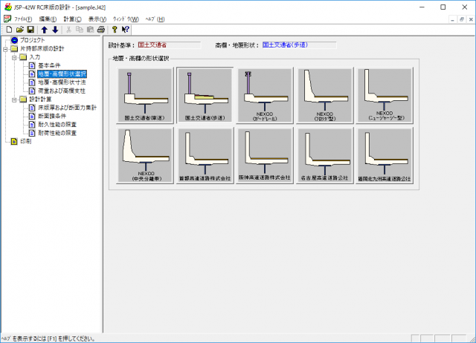
Task: Go to previous step with up arrow icon
Action: coord(44,29)
